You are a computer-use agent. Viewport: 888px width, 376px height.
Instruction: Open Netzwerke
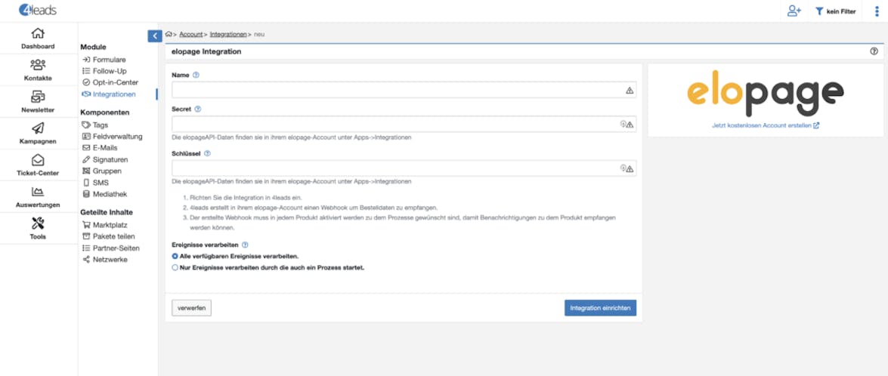tap(105, 260)
